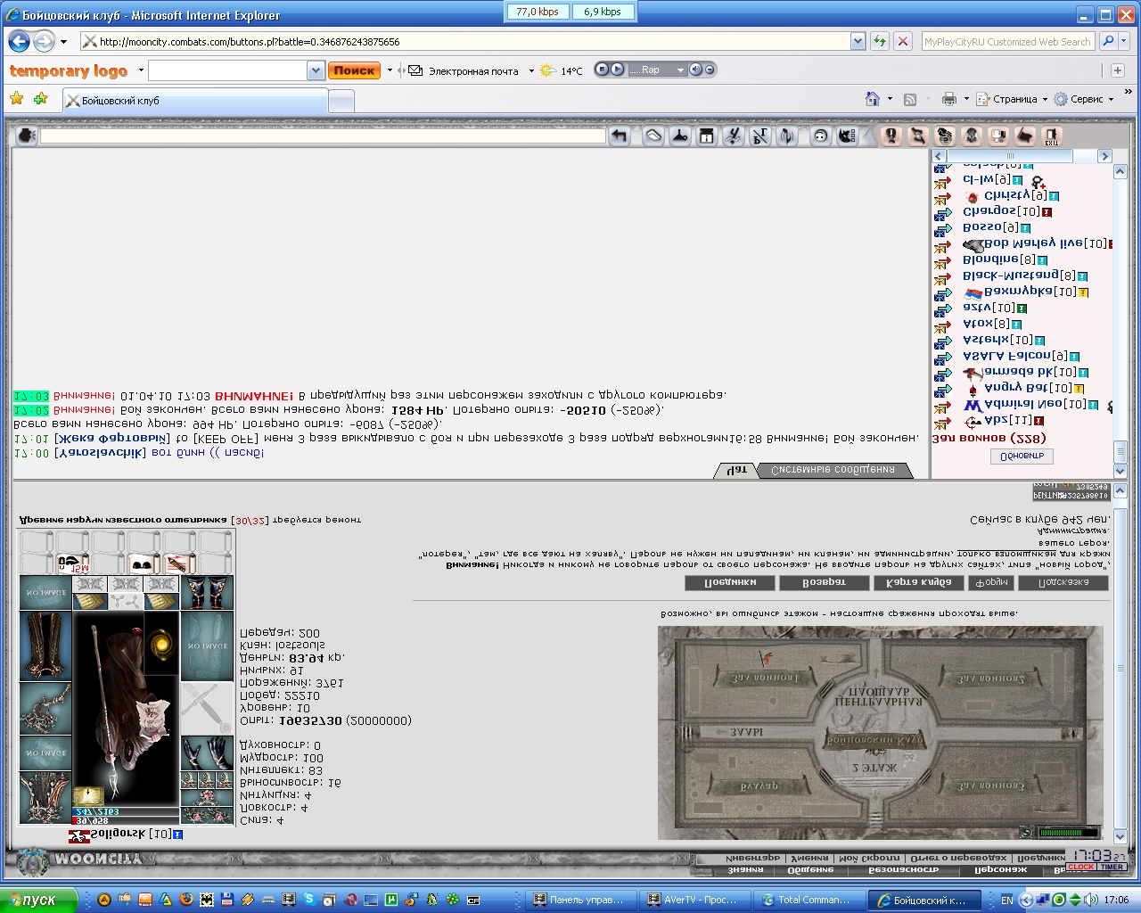Click the broom clear-chat icon
This screenshot has width=1141, height=913.
pos(680,136)
